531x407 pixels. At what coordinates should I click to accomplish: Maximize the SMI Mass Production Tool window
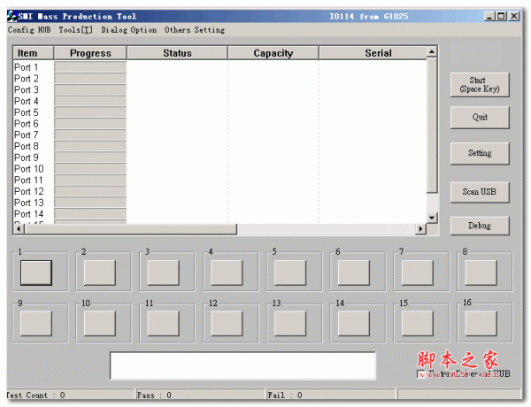click(x=501, y=16)
